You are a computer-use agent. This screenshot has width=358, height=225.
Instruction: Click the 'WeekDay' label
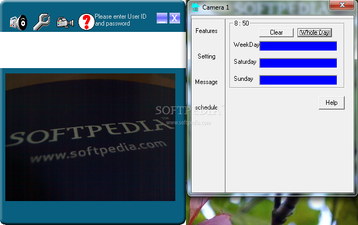[x=246, y=45]
